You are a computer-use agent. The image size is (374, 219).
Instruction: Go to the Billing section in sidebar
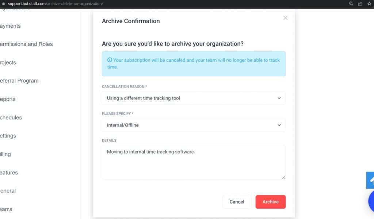click(5, 154)
